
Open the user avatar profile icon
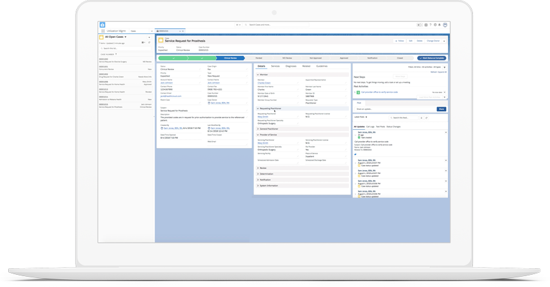click(x=445, y=25)
